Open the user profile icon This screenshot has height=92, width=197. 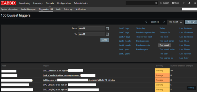coord(189,3)
